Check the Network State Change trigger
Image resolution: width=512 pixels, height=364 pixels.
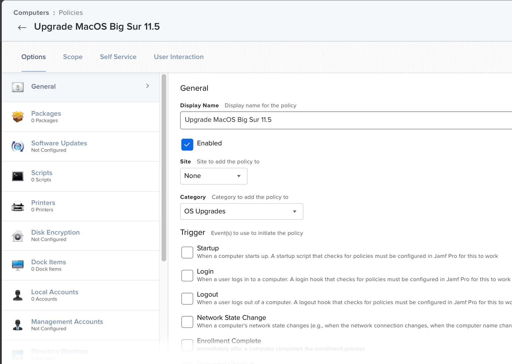(x=187, y=322)
